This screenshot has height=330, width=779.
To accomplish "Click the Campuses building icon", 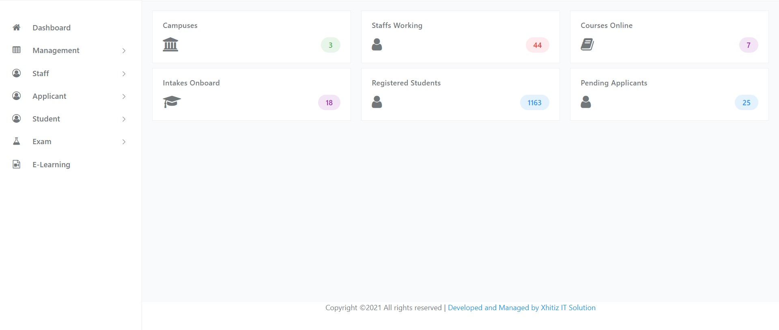I will tap(170, 45).
